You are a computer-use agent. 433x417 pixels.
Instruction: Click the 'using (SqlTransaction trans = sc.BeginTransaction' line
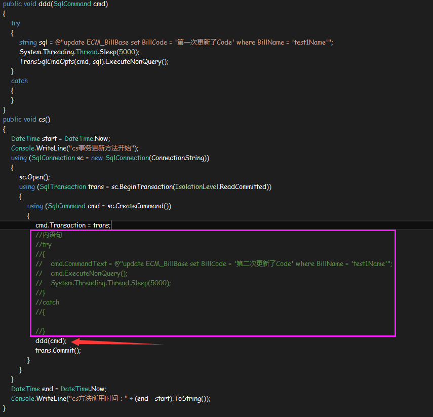(145, 187)
